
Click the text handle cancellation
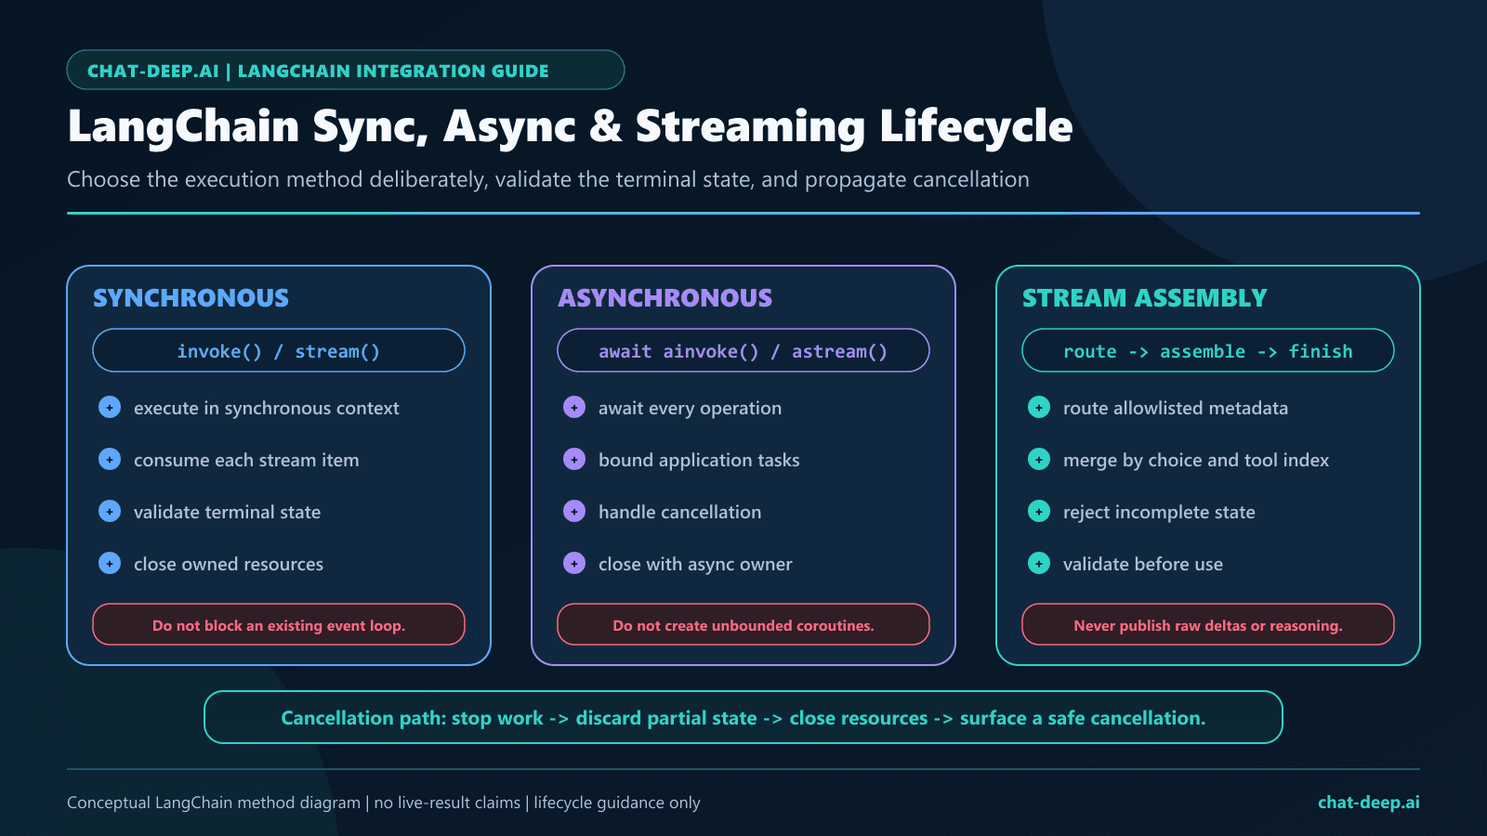679,512
